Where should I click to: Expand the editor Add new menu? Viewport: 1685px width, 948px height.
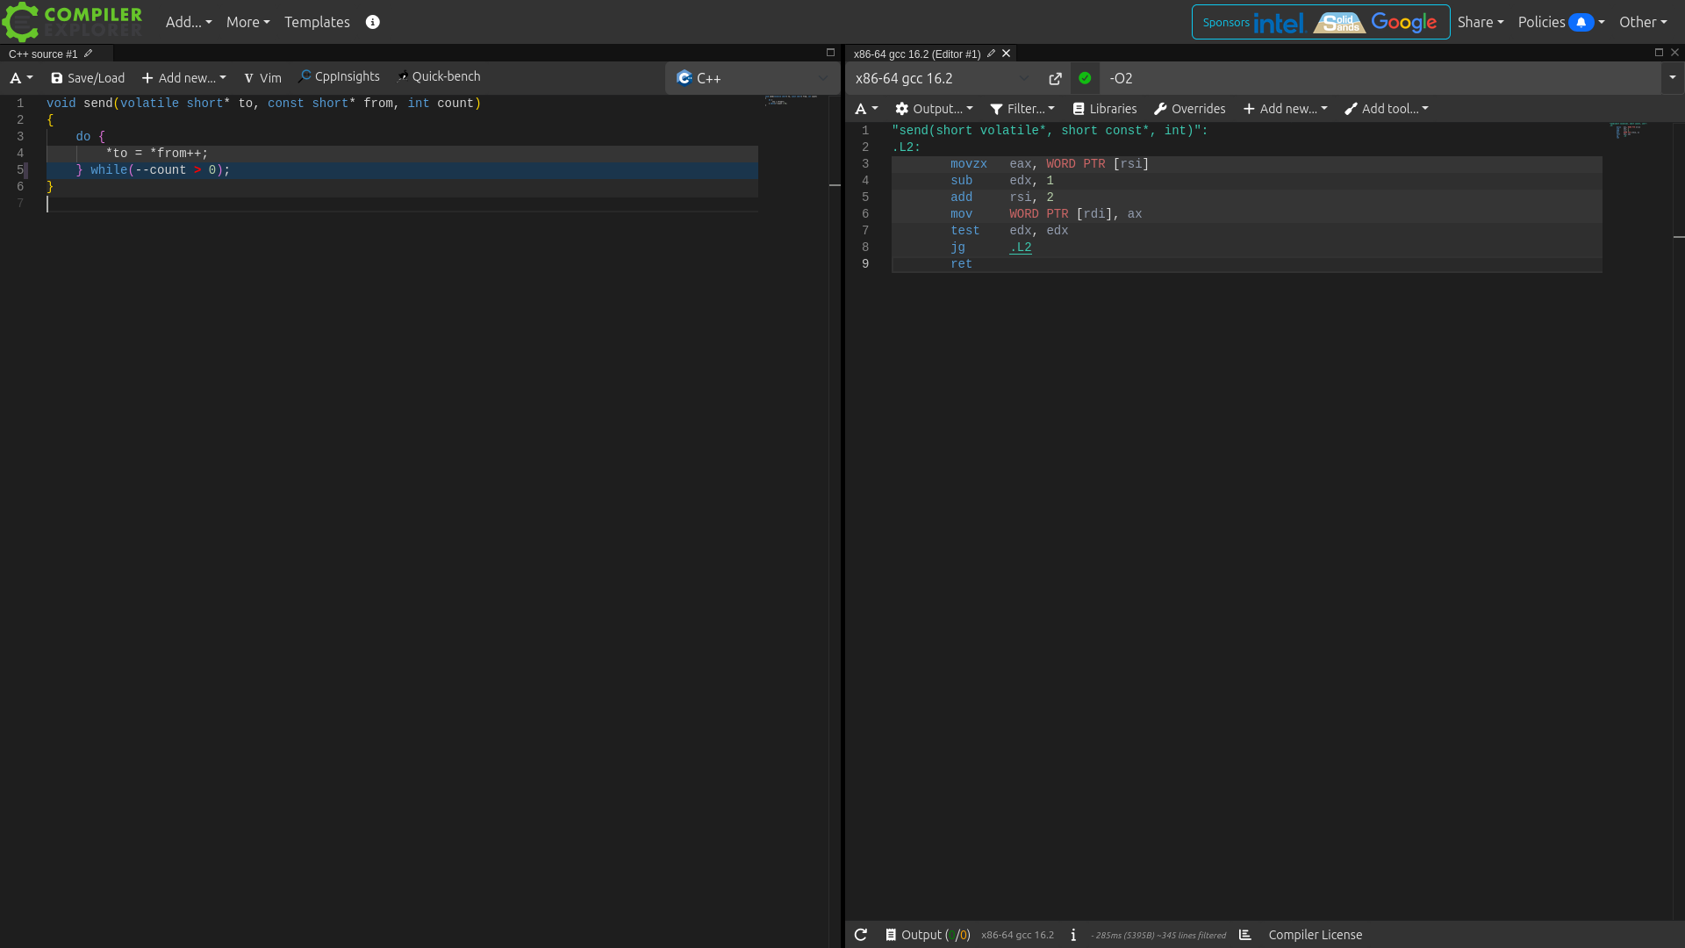184,78
